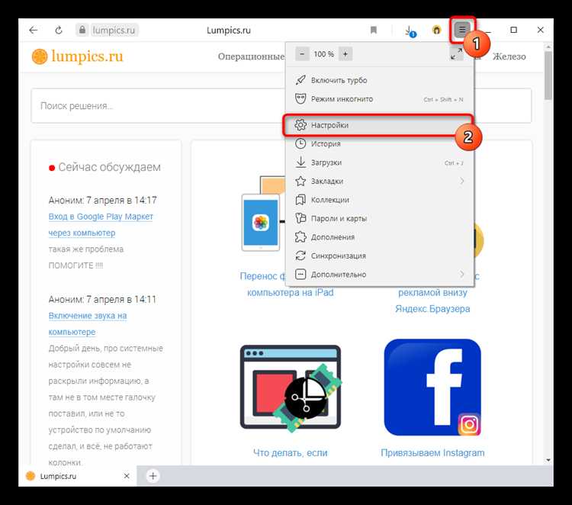Select Синхронизация menu entry
The width and height of the screenshot is (572, 505).
(379, 256)
